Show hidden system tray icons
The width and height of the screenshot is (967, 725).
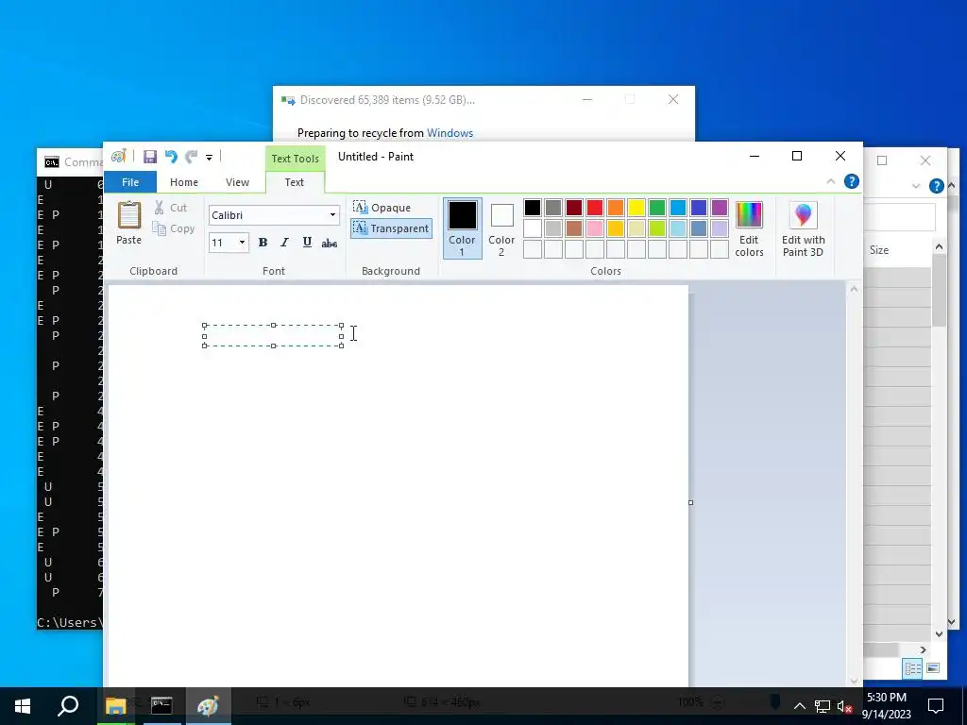[799, 706]
